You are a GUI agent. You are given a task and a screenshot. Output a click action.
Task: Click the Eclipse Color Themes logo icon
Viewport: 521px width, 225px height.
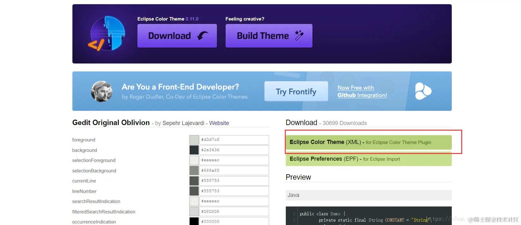pyautogui.click(x=107, y=33)
